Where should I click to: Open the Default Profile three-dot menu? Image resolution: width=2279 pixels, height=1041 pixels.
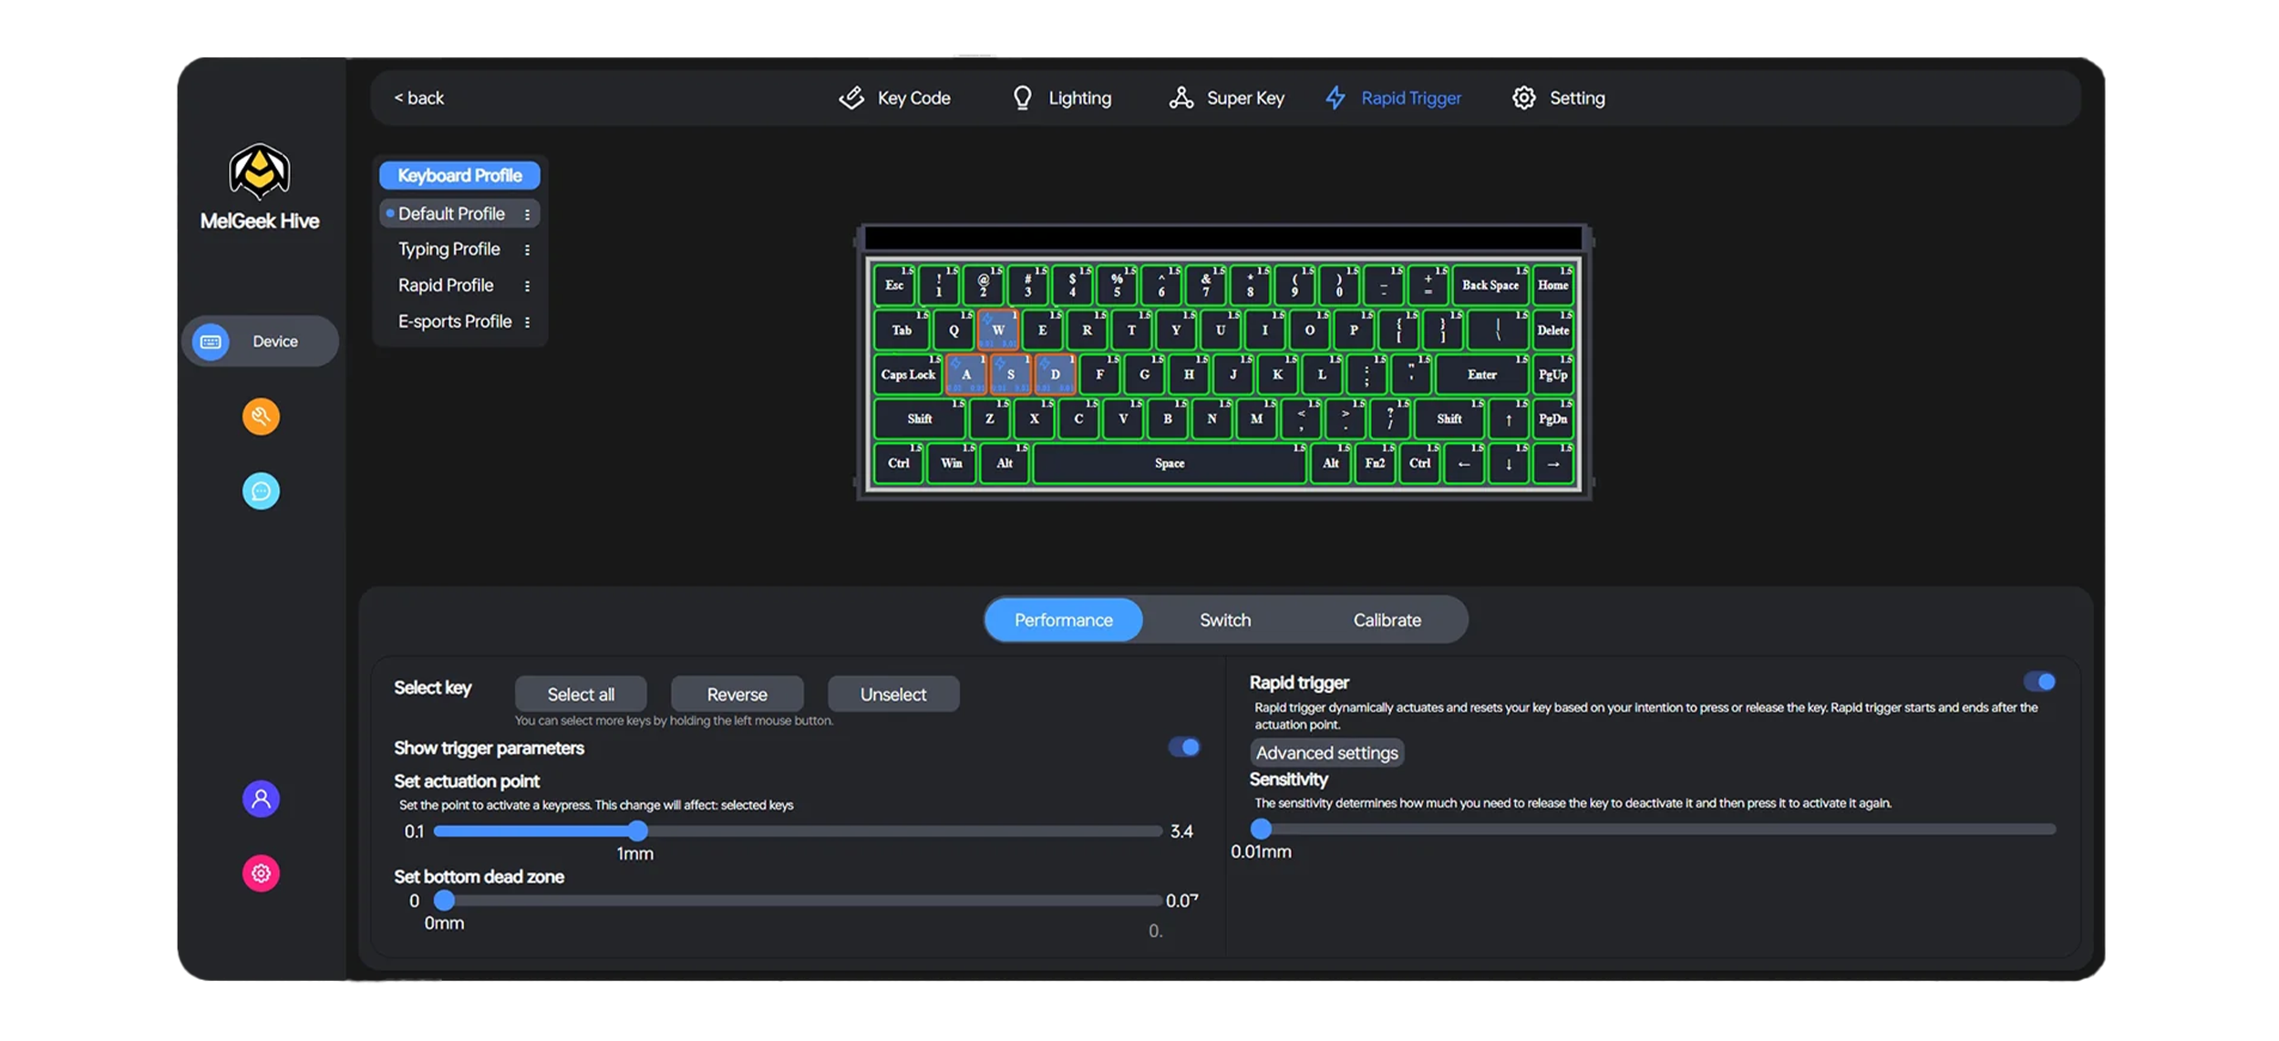pos(527,214)
